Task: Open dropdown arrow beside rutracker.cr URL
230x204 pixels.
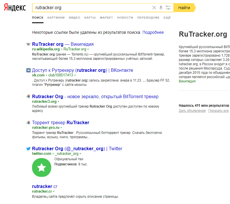Action: [54, 191]
